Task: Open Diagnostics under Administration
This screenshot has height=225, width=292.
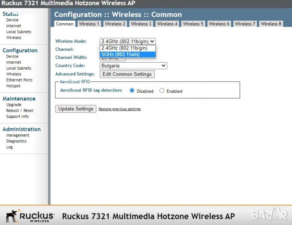Action: pyautogui.click(x=16, y=141)
